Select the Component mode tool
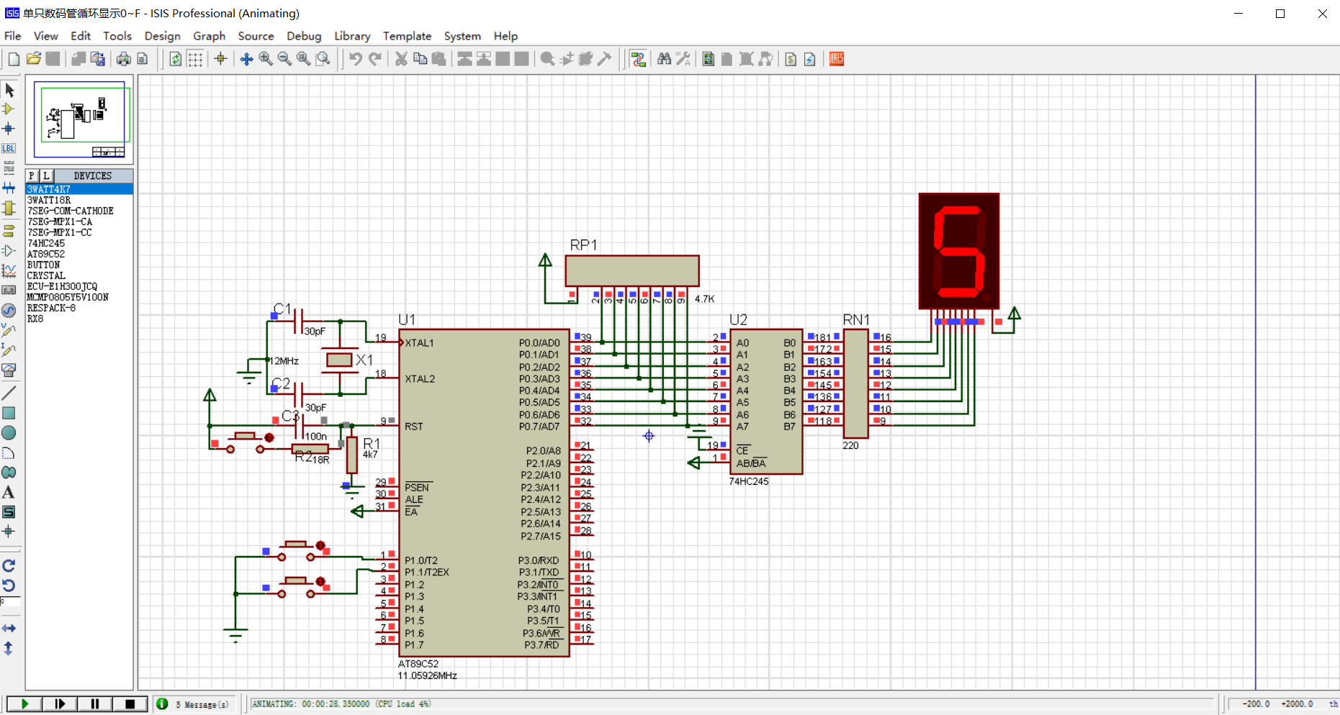 [9, 109]
